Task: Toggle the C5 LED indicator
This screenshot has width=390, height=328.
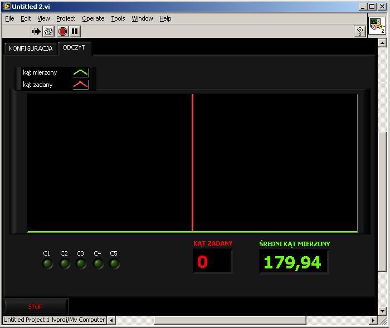Action: [x=114, y=263]
